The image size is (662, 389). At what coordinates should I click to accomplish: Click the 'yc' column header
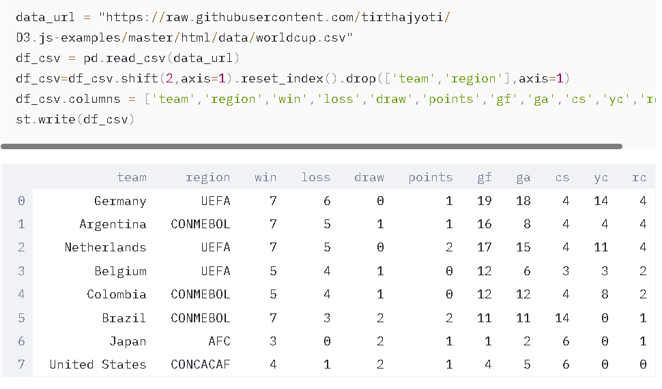(x=601, y=177)
